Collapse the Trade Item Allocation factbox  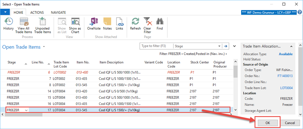tap(291, 46)
